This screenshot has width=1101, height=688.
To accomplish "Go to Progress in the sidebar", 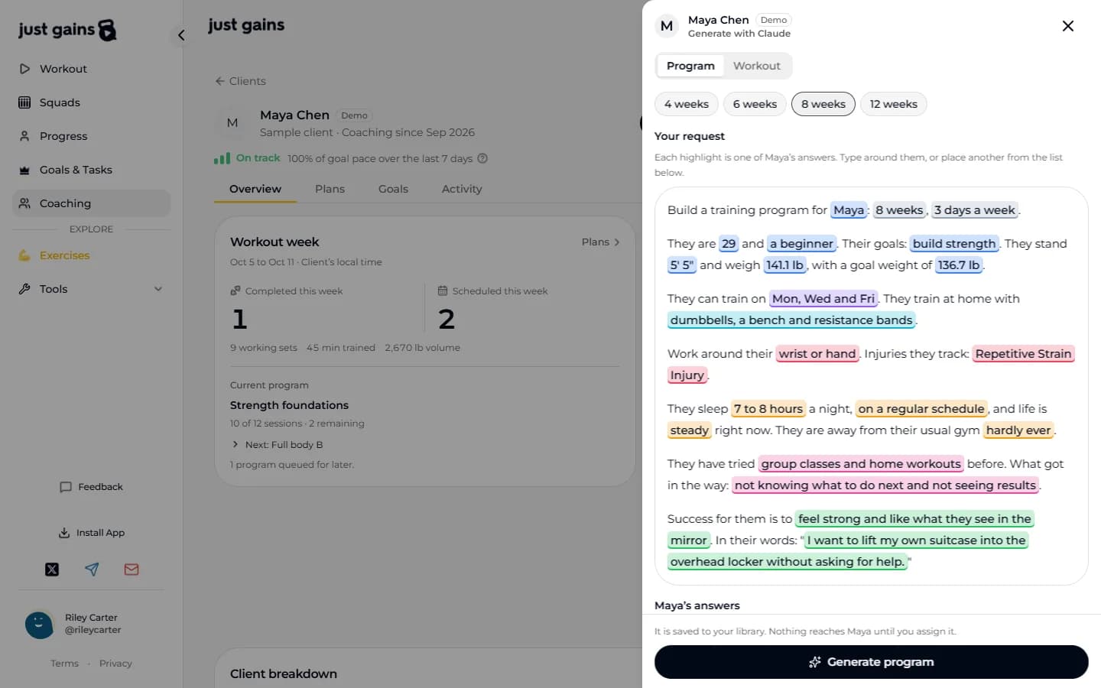I will (91, 136).
